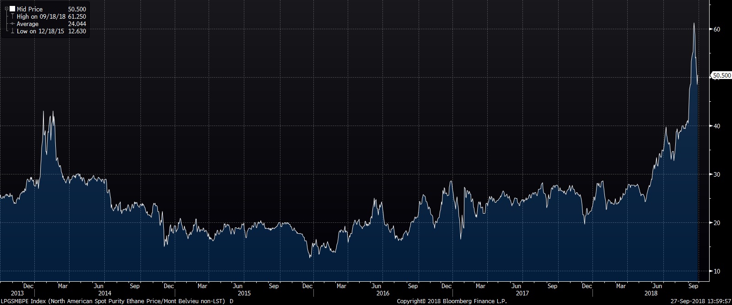Viewport: 732px width, 305px height.
Task: Click the 27-Sep-2018 13:59:57 timestamp
Action: click(701, 301)
